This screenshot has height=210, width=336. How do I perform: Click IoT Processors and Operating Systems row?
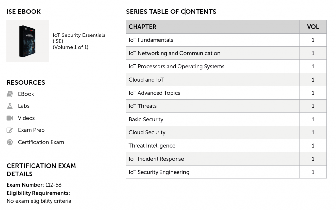pos(177,66)
